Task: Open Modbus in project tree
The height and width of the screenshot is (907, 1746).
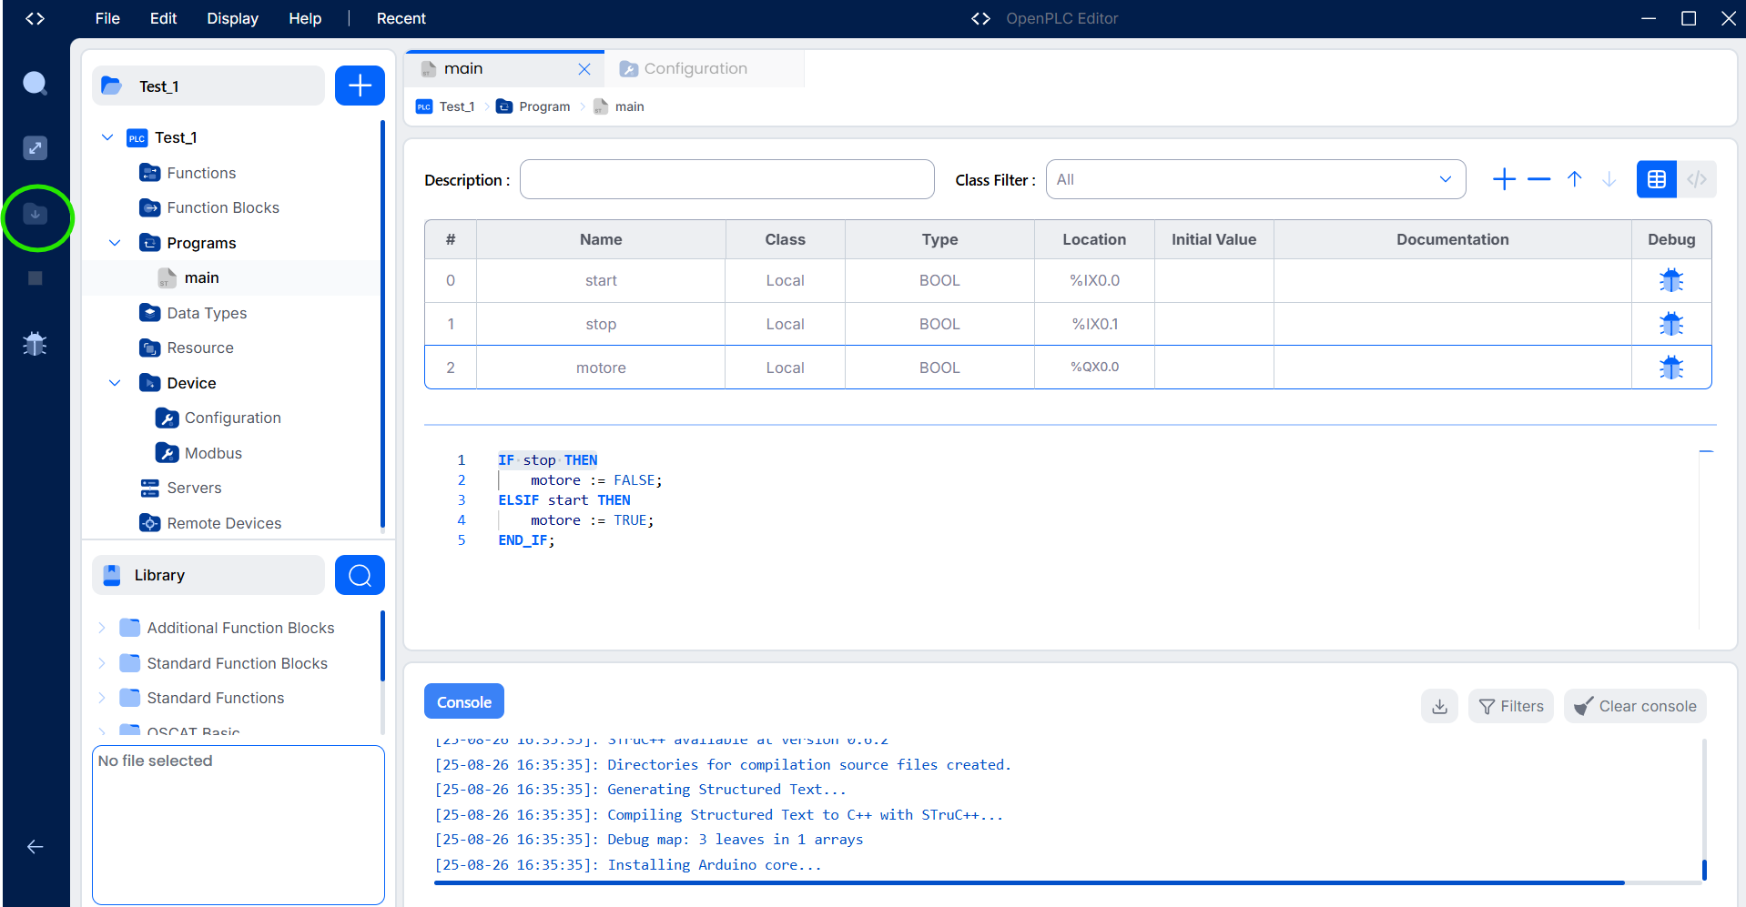Action: [x=213, y=453]
